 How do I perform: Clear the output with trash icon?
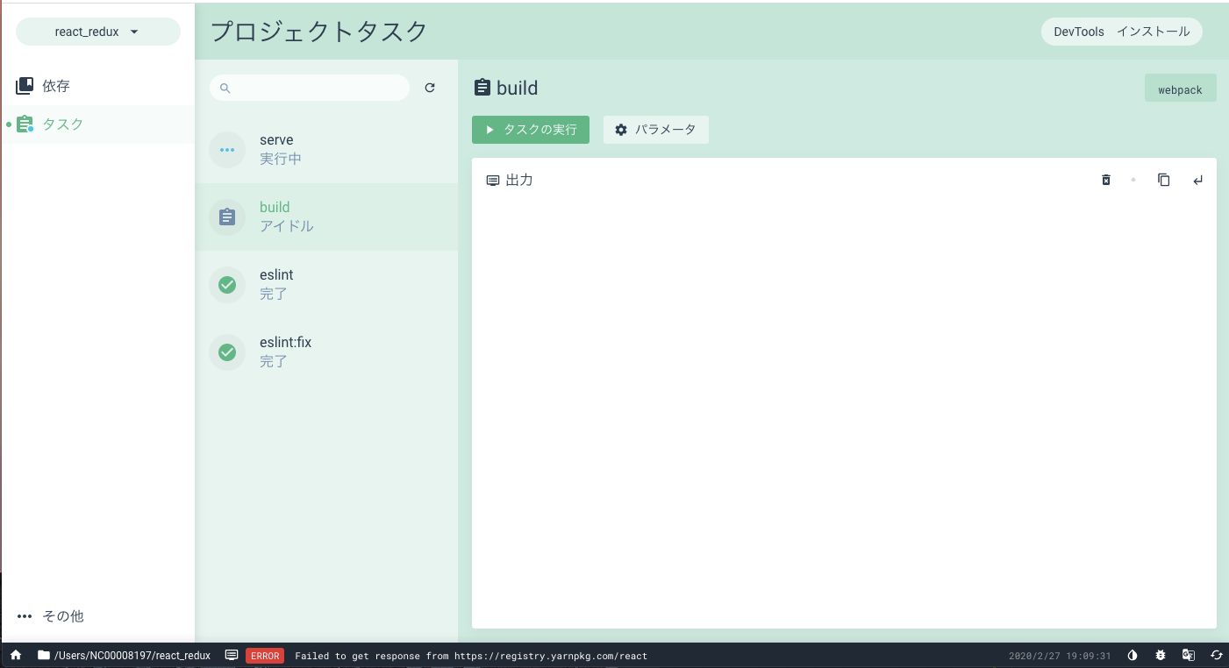(x=1106, y=180)
